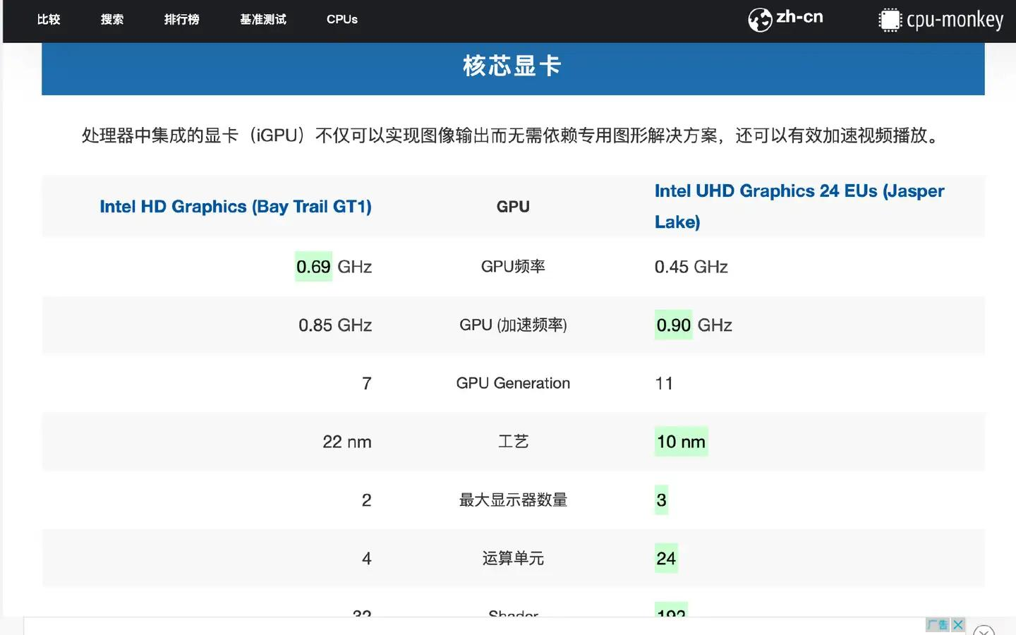Click the 22 nm process value
Image resolution: width=1016 pixels, height=635 pixels.
tap(346, 442)
